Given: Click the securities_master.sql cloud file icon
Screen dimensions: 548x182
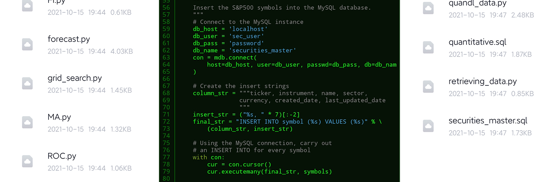Looking at the screenshot, I should click(x=428, y=126).
